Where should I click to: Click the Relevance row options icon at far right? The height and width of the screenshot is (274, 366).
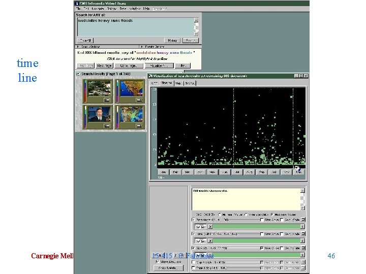[x=303, y=220]
